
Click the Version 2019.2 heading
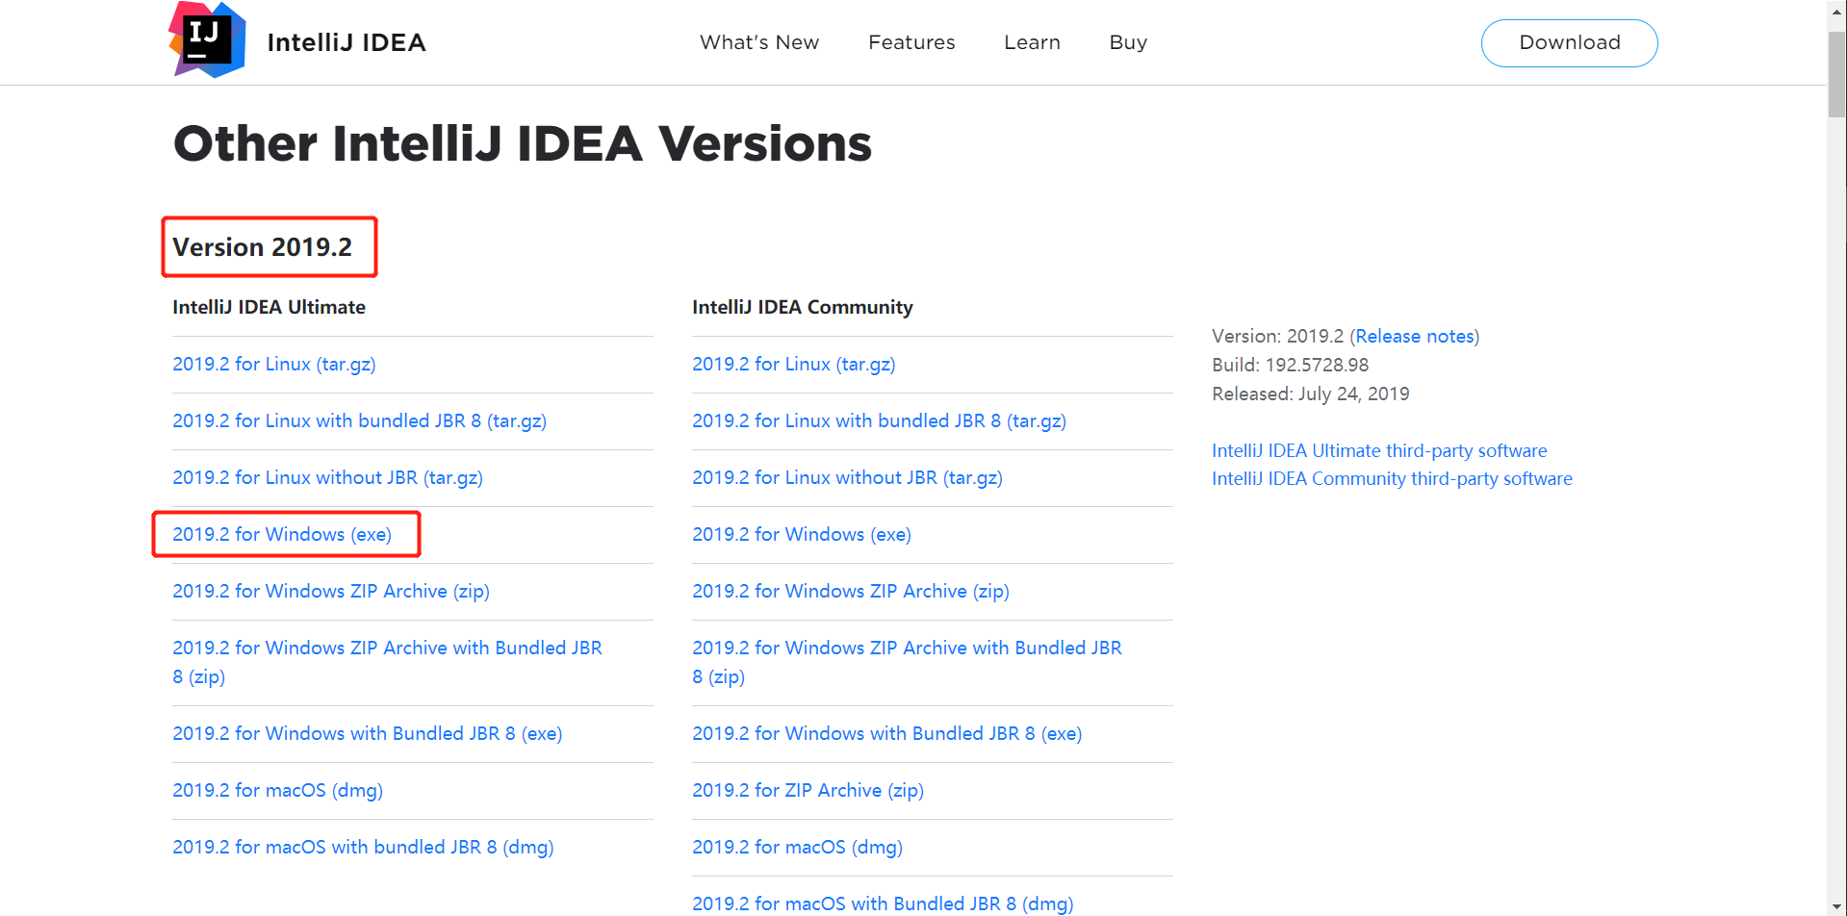[x=263, y=247]
